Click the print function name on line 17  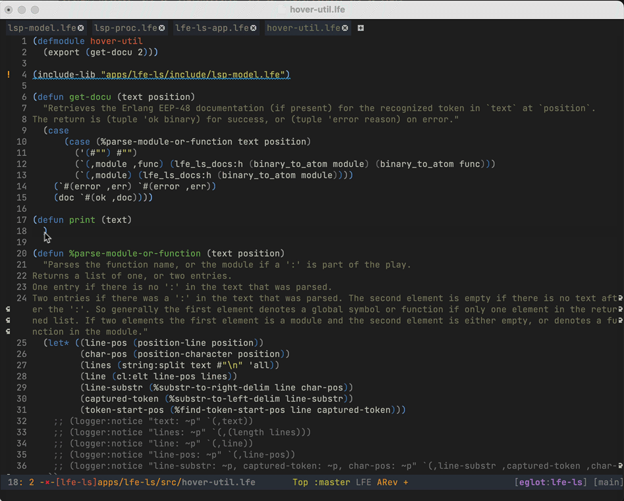point(82,220)
